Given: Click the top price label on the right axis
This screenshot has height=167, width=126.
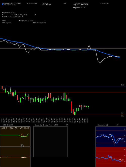Looking at the screenshot, I should [x=123, y=85].
